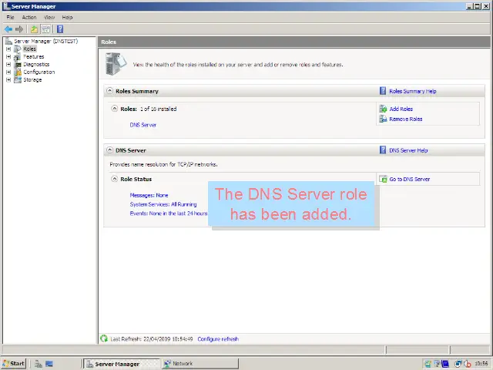Image resolution: width=493 pixels, height=370 pixels.
Task: Select the Diagnostics tree label
Action: pos(36,64)
